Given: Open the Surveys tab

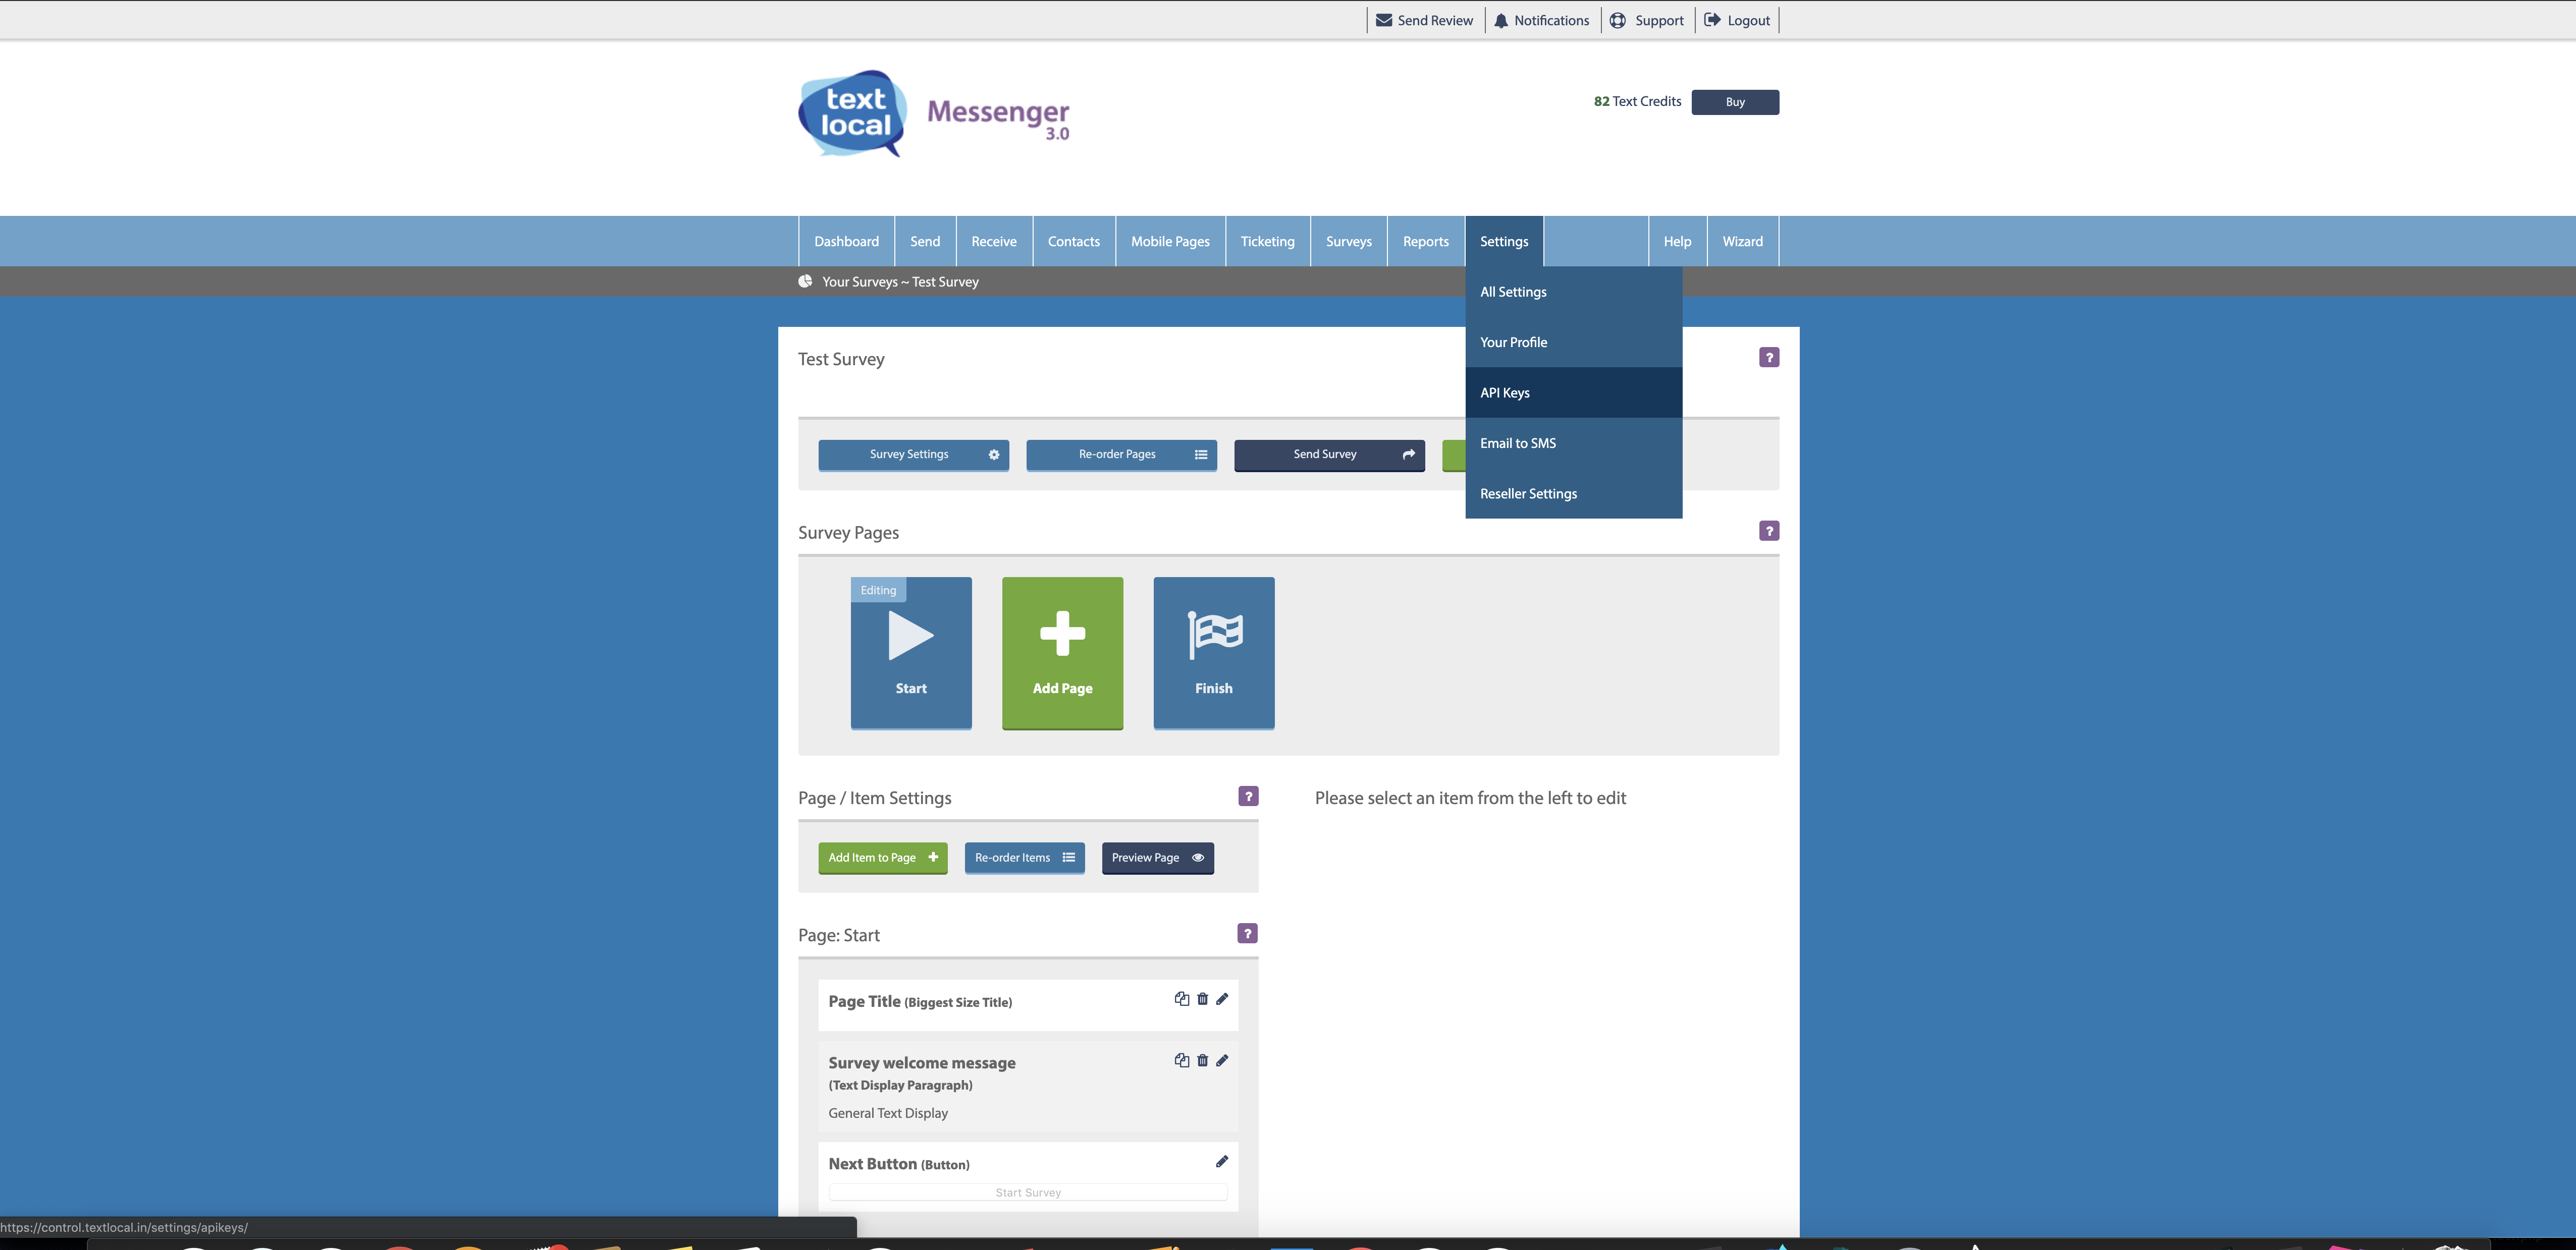Looking at the screenshot, I should coord(1348,242).
